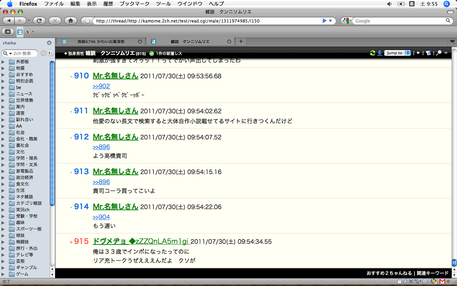Image resolution: width=457 pixels, height=286 pixels.
Task: Click the status bar layout panel icon
Action: click(400, 282)
